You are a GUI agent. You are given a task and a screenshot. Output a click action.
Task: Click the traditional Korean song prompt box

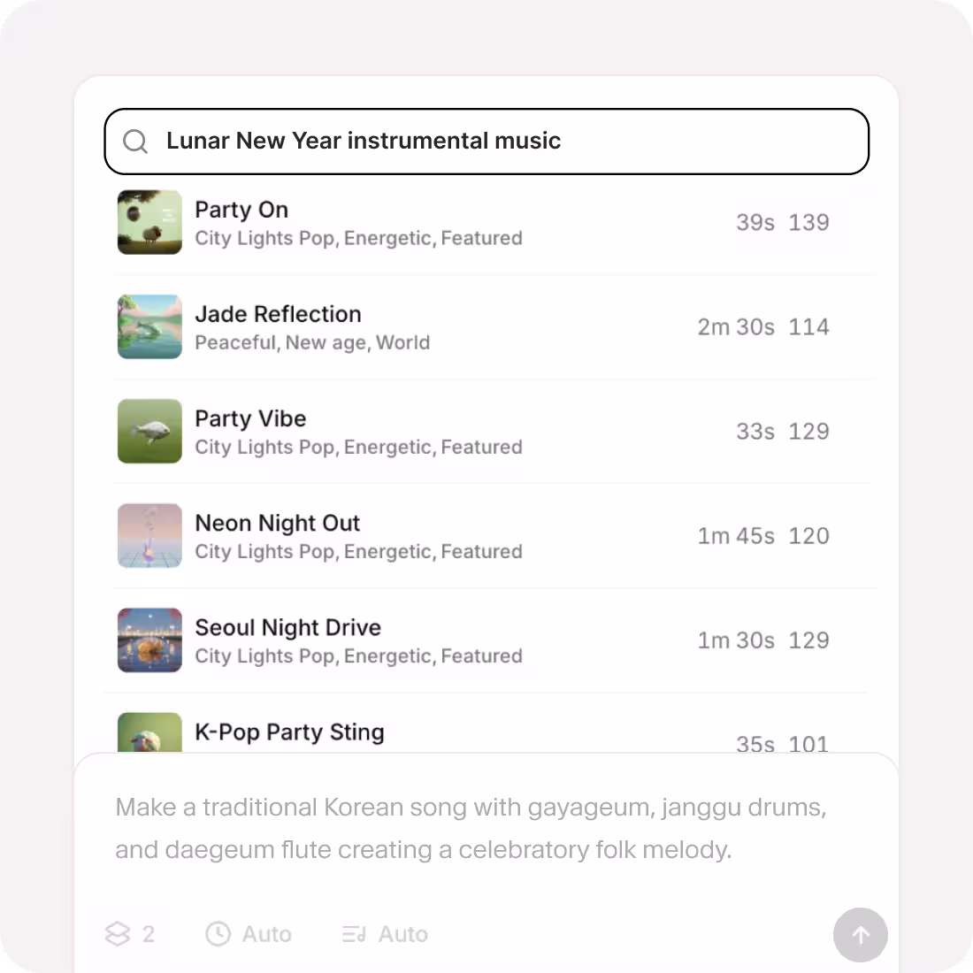pyautogui.click(x=486, y=829)
